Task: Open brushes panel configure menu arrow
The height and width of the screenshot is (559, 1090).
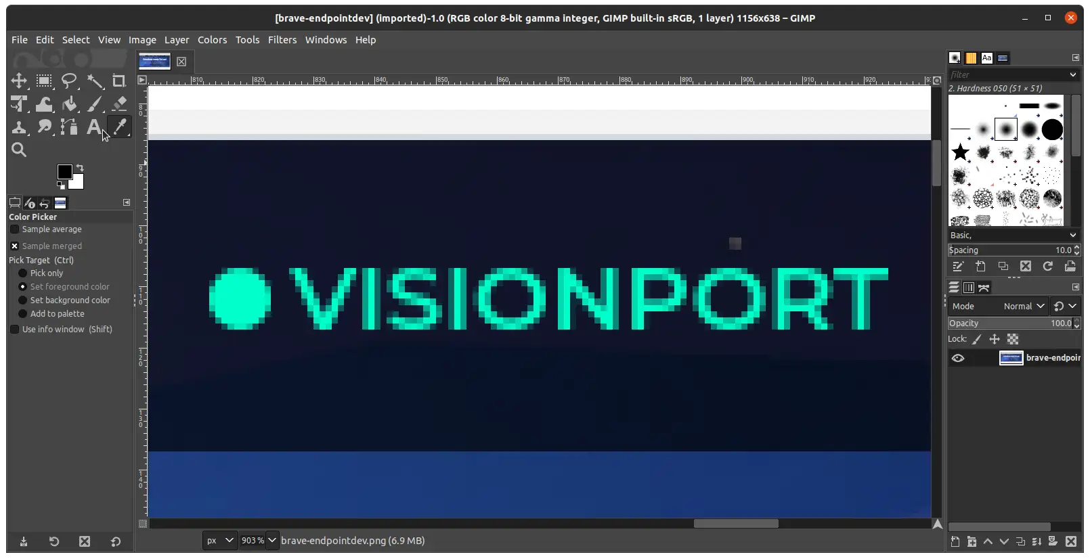Action: coord(1076,58)
